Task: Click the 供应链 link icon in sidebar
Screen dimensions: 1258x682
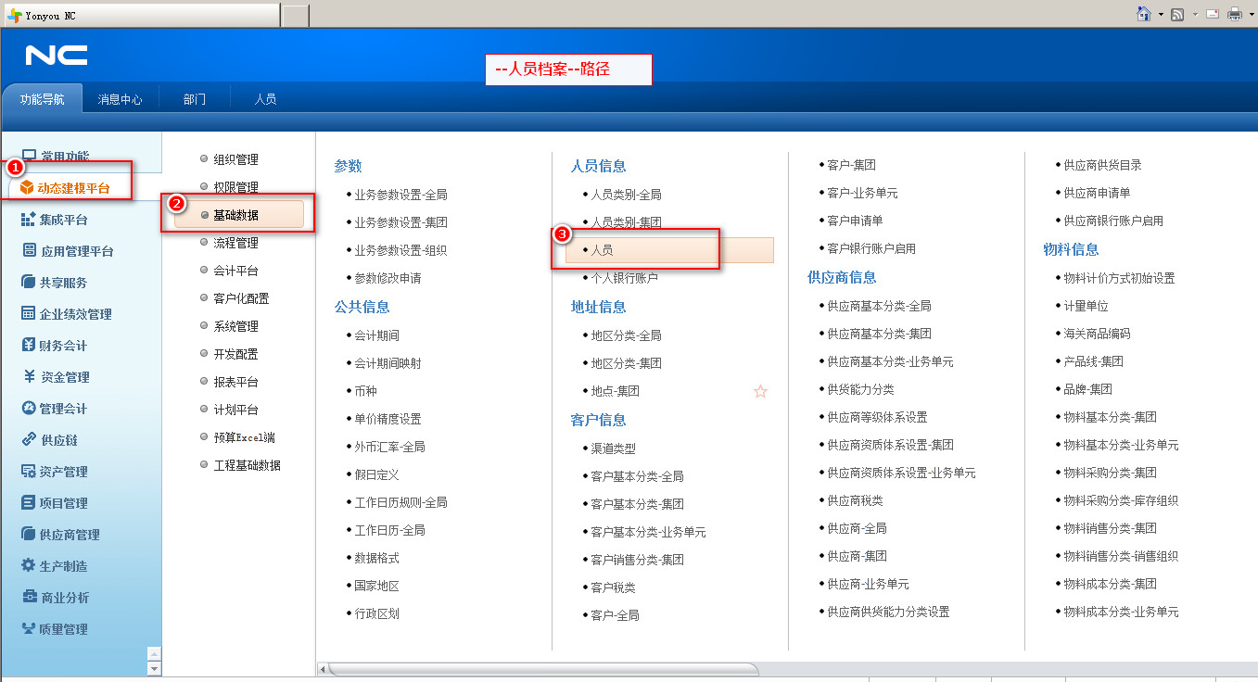Action: (x=29, y=440)
